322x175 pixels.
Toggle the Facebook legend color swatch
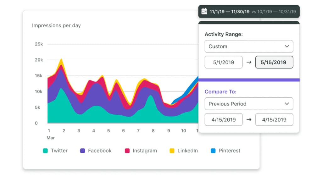[83, 151]
